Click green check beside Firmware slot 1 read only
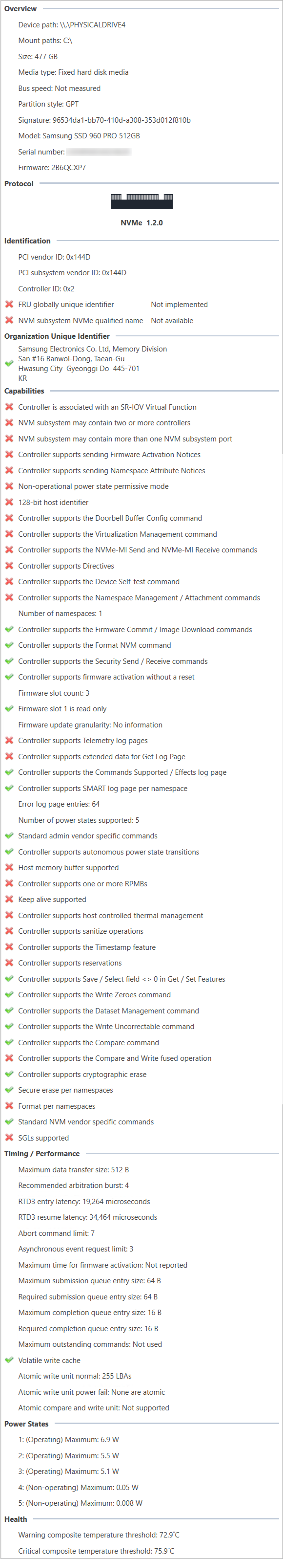The height and width of the screenshot is (1559, 283). click(9, 709)
